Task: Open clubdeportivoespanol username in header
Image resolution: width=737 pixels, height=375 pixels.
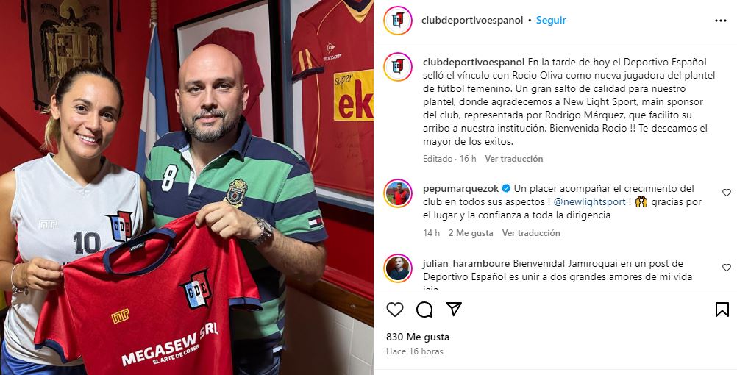Action: (472, 20)
